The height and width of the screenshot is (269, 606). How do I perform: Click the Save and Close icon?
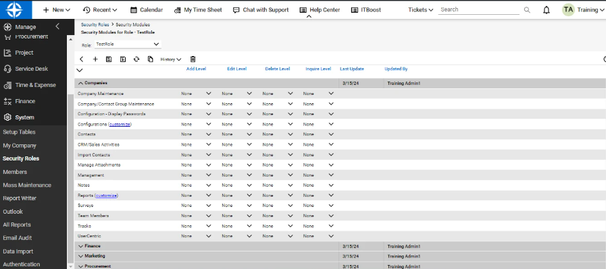click(123, 59)
